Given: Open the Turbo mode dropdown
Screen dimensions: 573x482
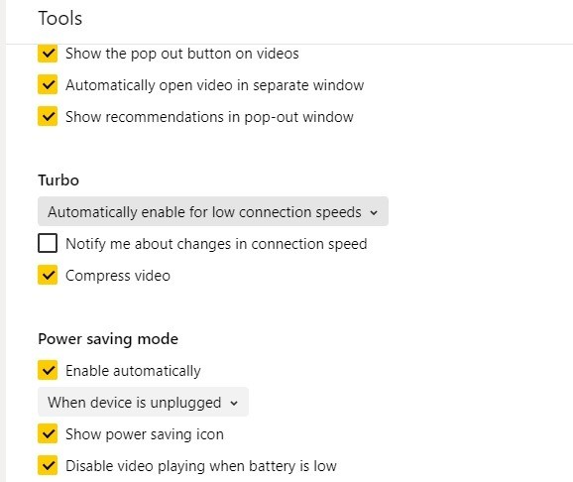Looking at the screenshot, I should pyautogui.click(x=213, y=211).
